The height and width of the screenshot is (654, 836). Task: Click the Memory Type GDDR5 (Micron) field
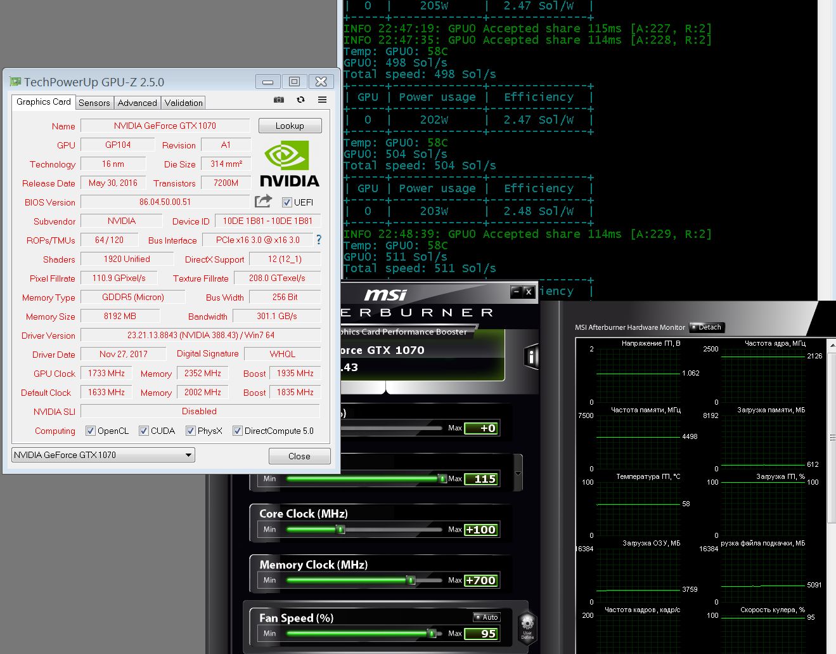pos(133,297)
